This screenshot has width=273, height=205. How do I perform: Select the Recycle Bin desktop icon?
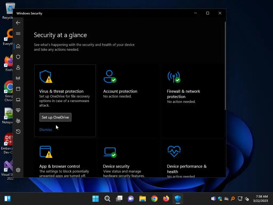click(8, 11)
